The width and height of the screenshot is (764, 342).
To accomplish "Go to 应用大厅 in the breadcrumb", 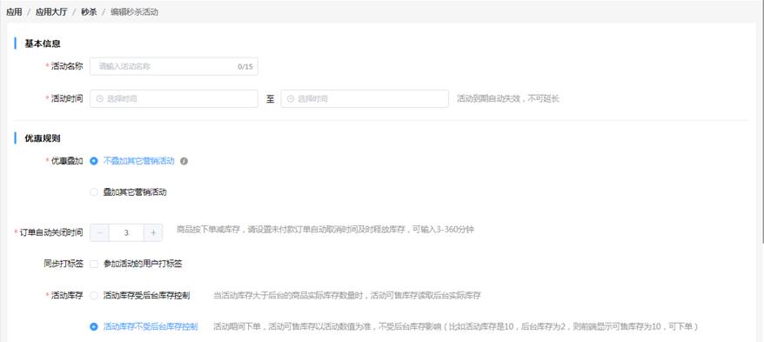I will pyautogui.click(x=51, y=12).
